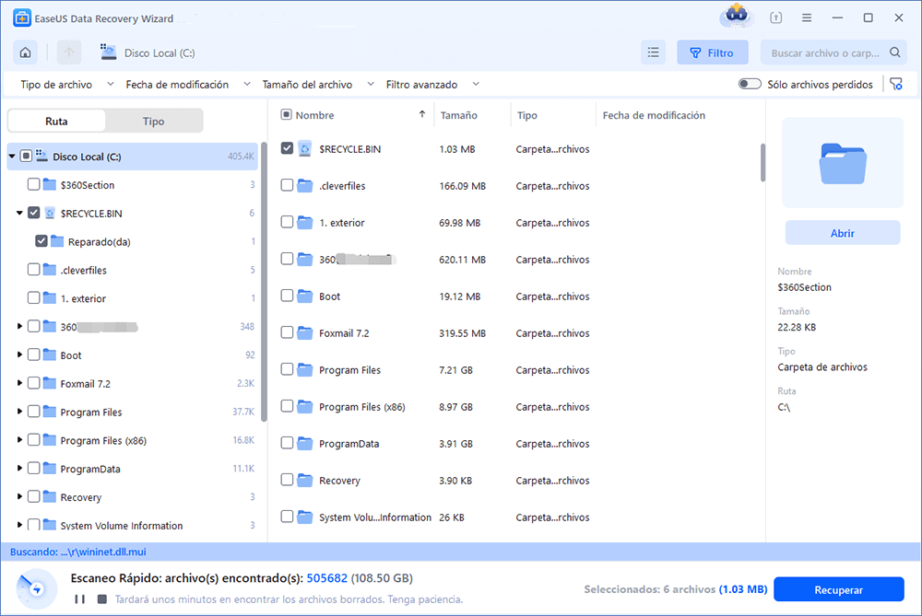Click the Filtro button
This screenshot has width=922, height=616.
coord(712,52)
